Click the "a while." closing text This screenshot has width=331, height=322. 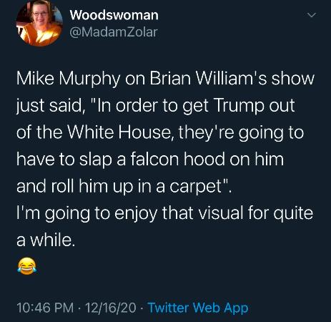point(46,240)
